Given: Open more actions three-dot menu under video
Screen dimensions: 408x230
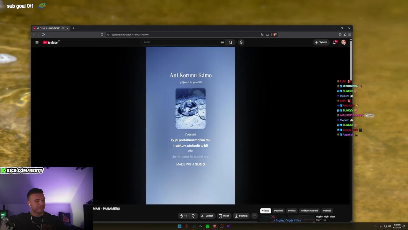Looking at the screenshot, I should click(254, 216).
